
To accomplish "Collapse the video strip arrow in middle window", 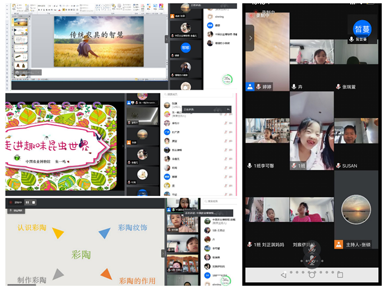I will 123,146.
